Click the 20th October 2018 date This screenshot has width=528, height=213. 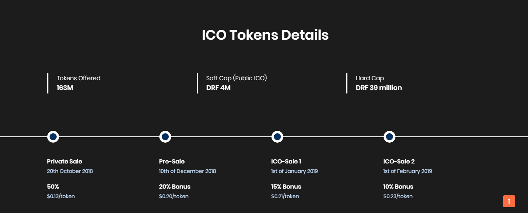tap(70, 171)
